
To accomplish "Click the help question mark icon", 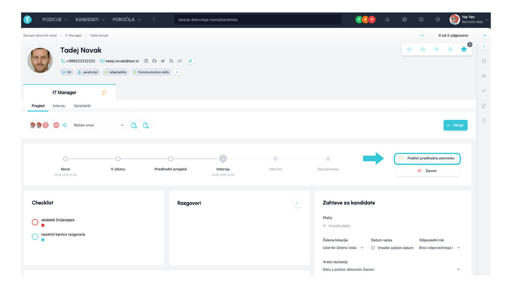I will click(421, 20).
